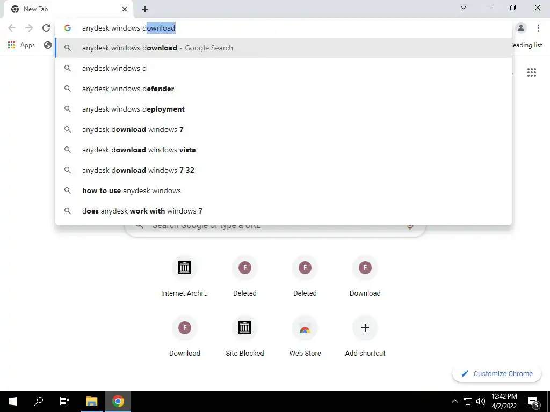Choose suggestion 'anydesk windows download - Google Search'

pyautogui.click(x=284, y=48)
